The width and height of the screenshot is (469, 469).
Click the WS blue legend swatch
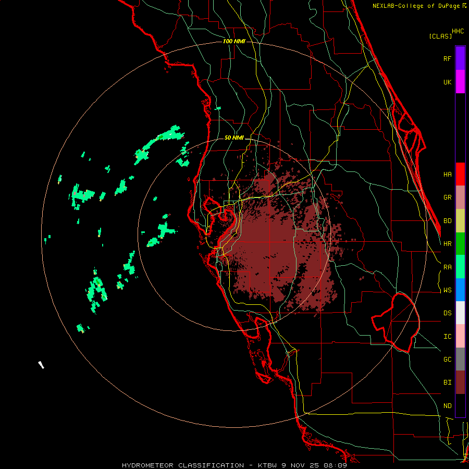point(460,290)
